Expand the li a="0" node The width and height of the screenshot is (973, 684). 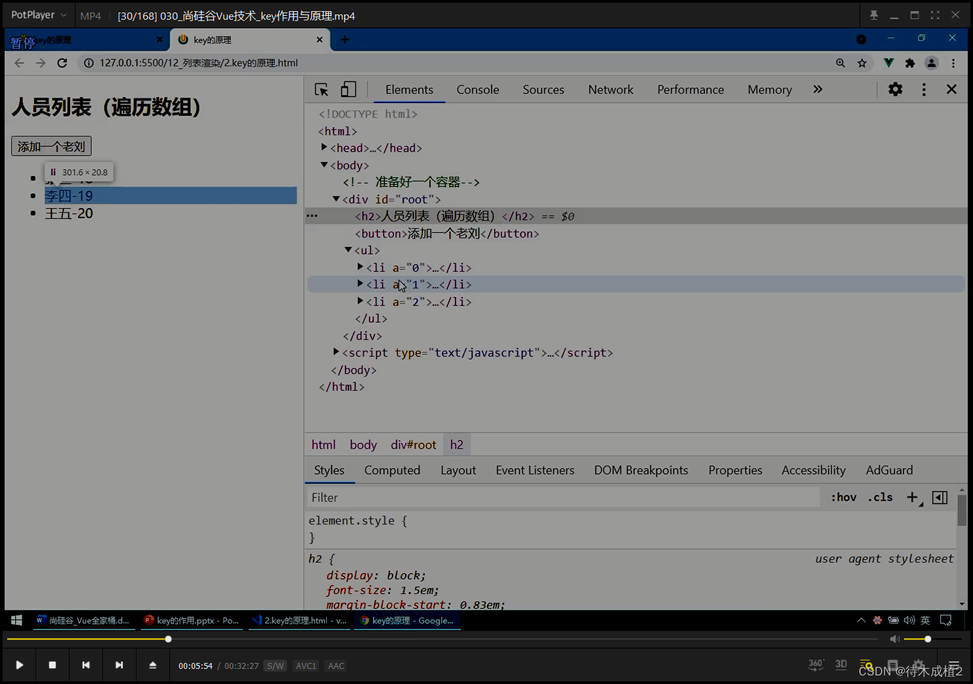click(360, 267)
